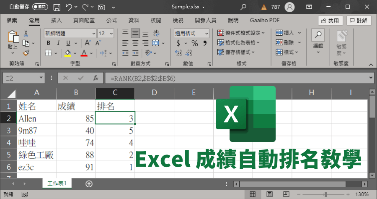
Task: Switch to the 公式 tab
Action: [x=111, y=21]
